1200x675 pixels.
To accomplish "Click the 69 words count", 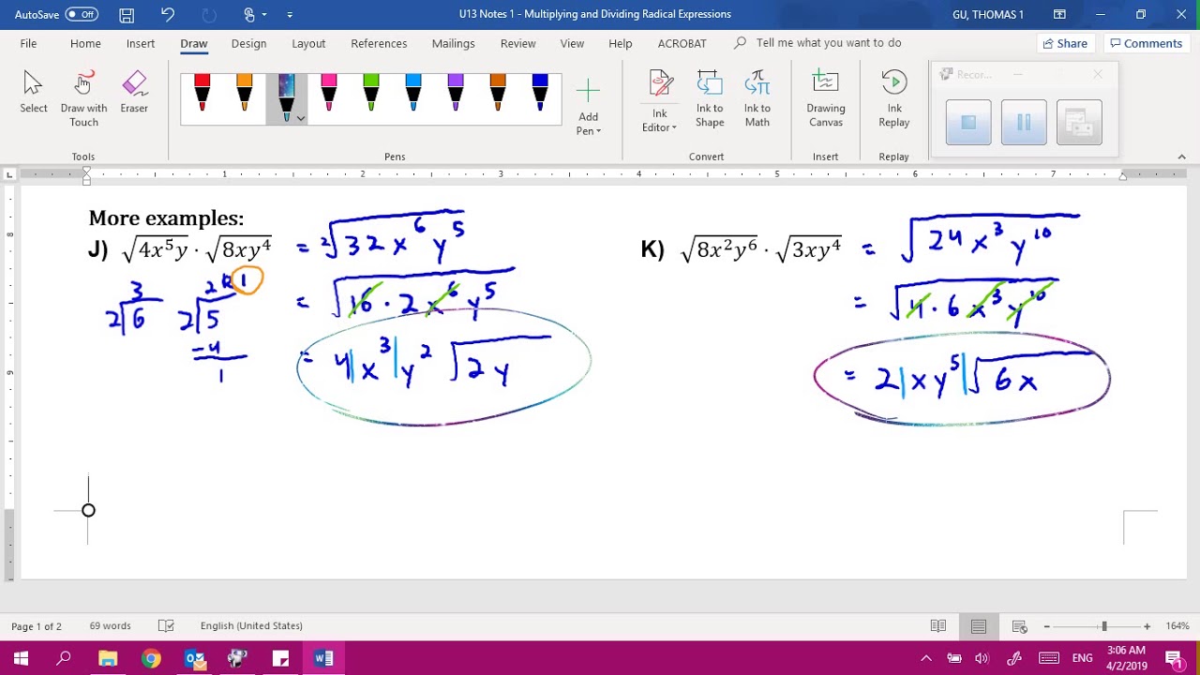I will point(111,626).
